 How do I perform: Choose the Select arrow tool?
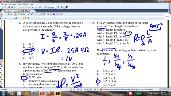[6, 14]
